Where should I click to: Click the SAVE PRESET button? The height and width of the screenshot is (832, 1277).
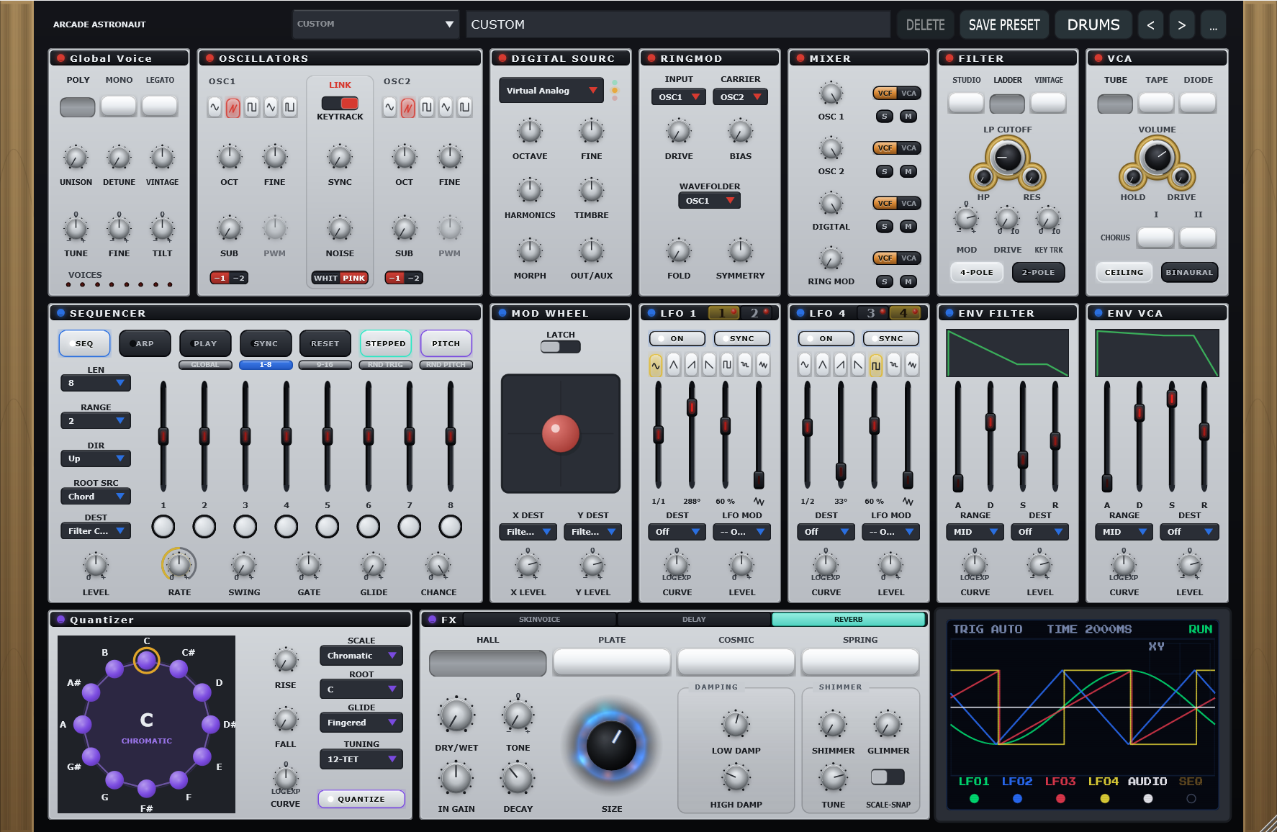pos(1004,25)
